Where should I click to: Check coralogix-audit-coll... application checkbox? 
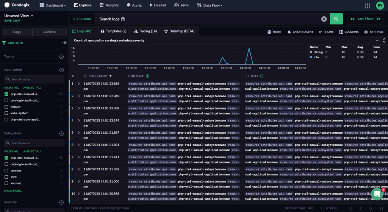(x=6, y=100)
